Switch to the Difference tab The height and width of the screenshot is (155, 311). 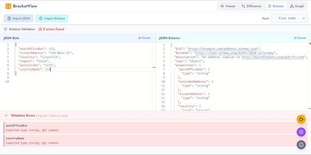point(251,6)
